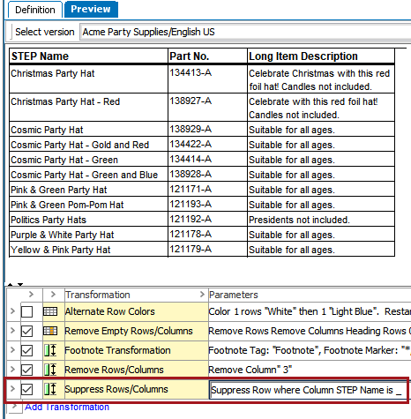Click the Long Item Description header
The image size is (411, 419).
321,56
